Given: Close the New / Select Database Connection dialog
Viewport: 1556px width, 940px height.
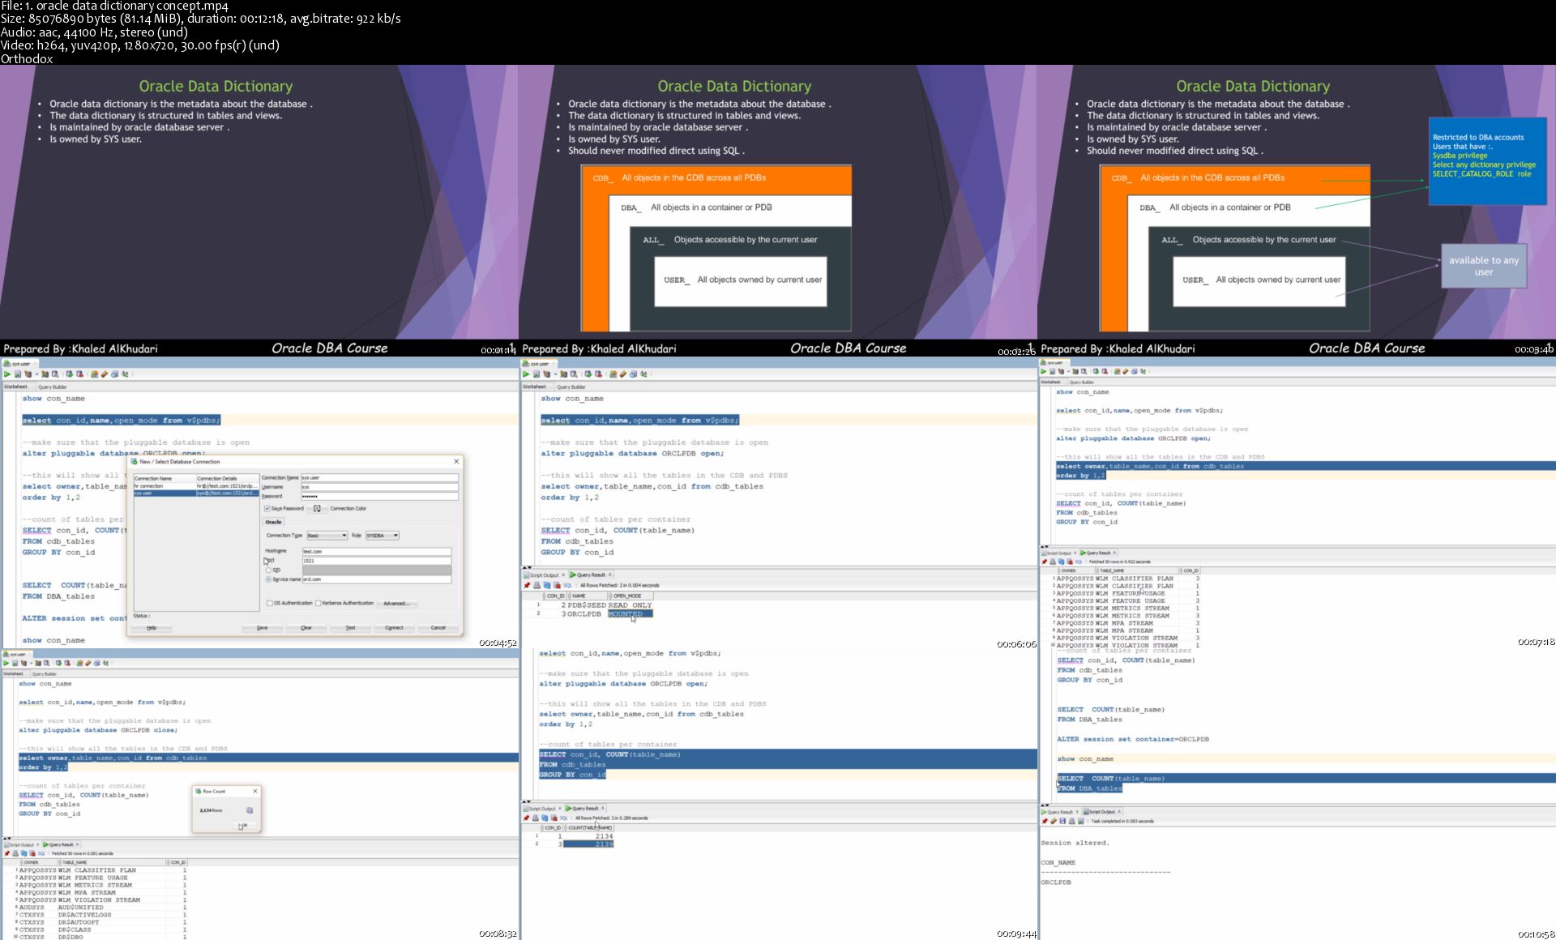Looking at the screenshot, I should (x=456, y=461).
